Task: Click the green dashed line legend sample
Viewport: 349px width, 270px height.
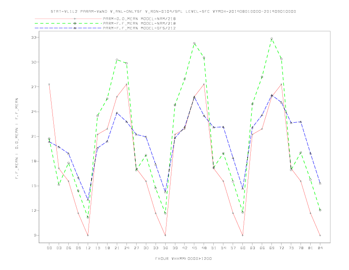Action: click(x=68, y=23)
